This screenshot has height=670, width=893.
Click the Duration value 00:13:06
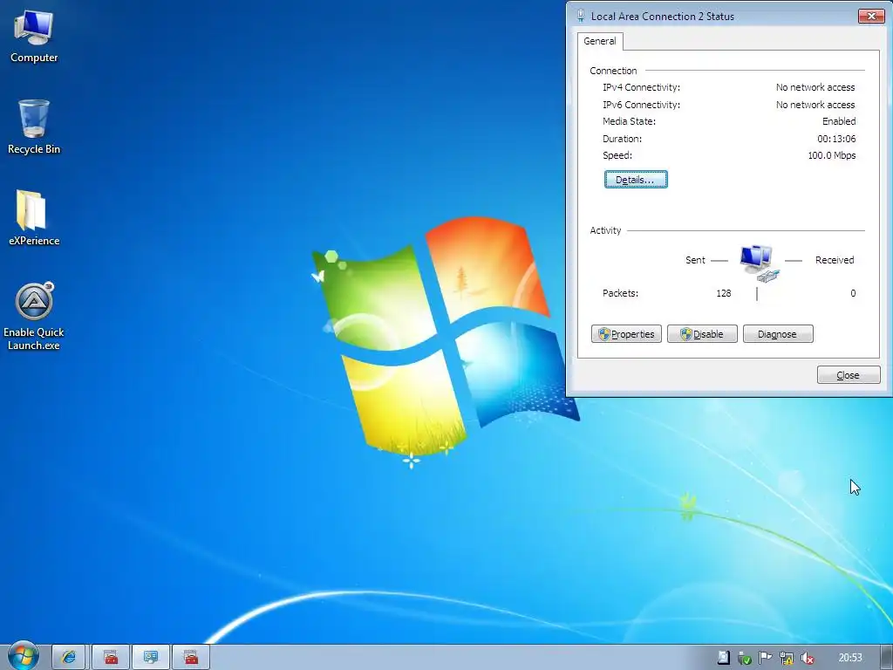[x=836, y=139]
